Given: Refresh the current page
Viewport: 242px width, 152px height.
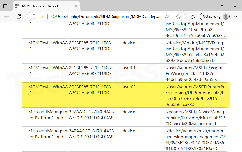Looking at the screenshot, I should click(19, 17).
